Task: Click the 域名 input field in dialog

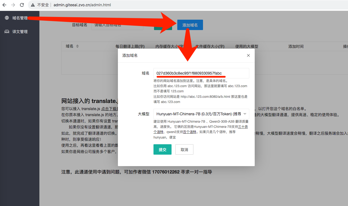Action: [x=201, y=73]
